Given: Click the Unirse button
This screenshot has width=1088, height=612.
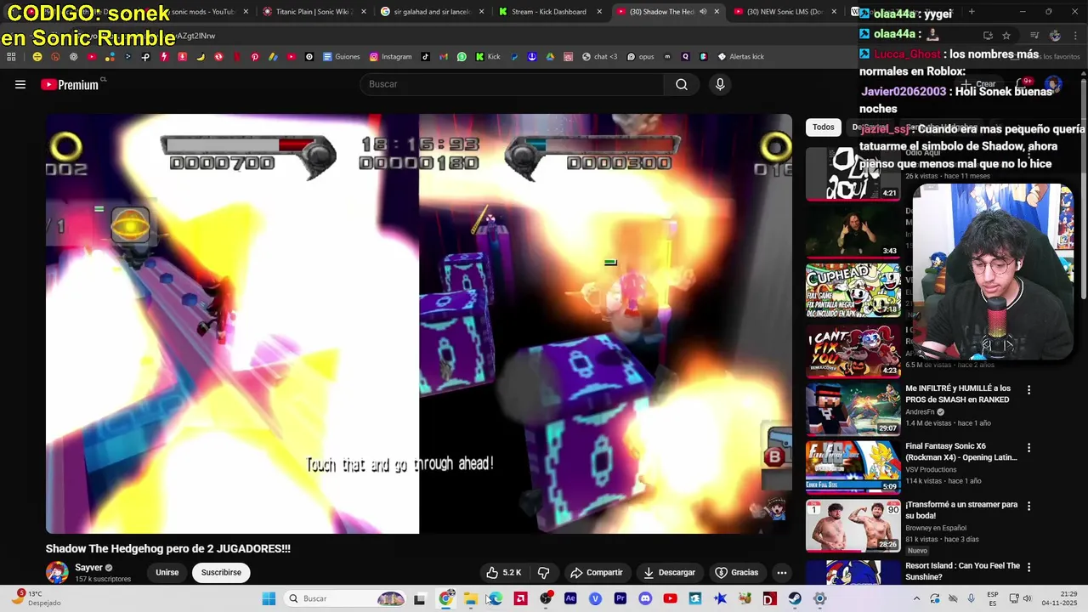Looking at the screenshot, I should [x=167, y=572].
